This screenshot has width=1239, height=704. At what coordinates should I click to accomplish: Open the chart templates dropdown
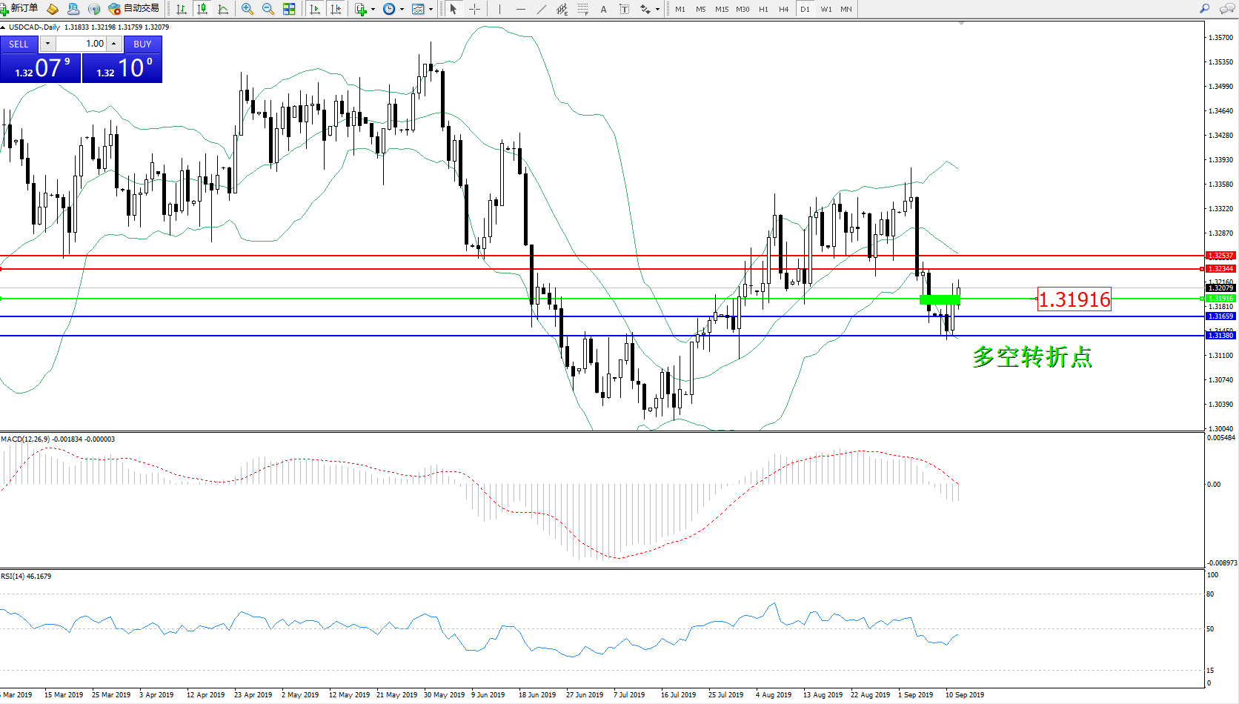coord(422,9)
